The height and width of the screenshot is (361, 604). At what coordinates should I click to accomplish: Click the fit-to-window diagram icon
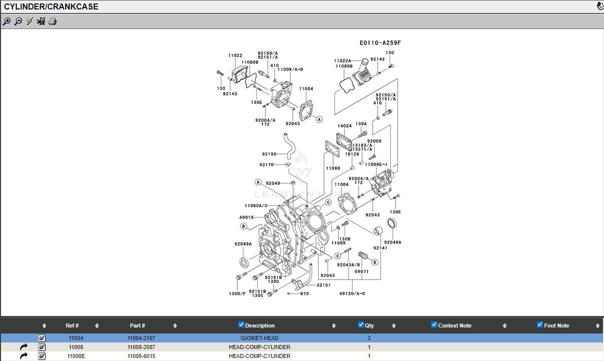[x=41, y=21]
